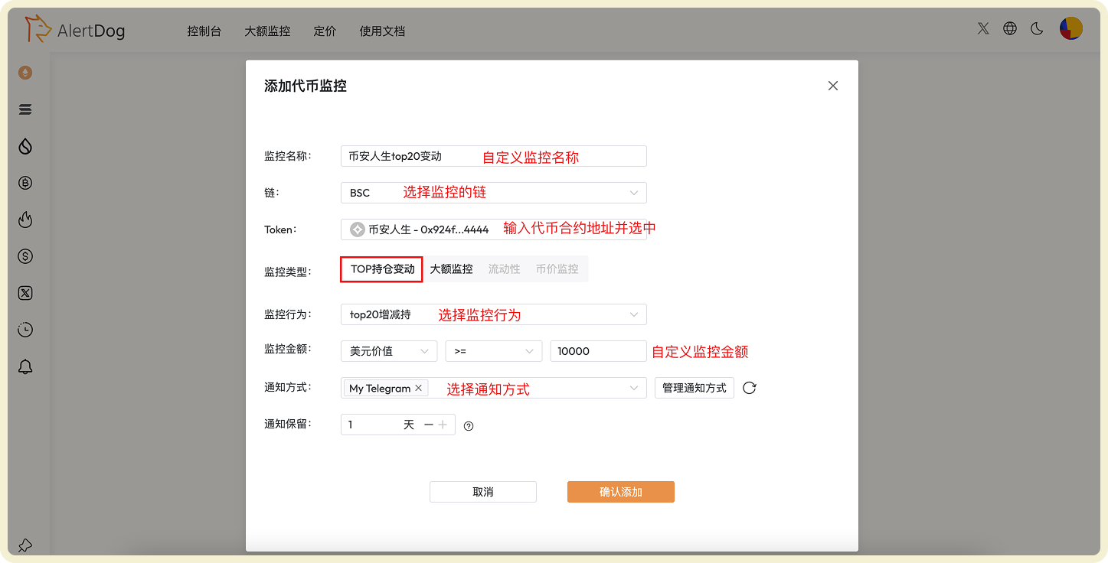
Task: Open the X (Twitter) icon in the sidebar
Action: [25, 293]
